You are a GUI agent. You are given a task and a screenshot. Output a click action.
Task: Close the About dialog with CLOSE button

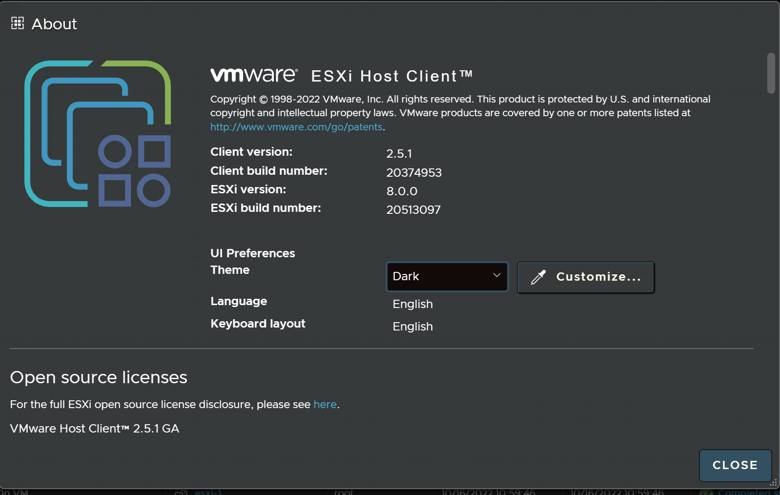pos(735,465)
